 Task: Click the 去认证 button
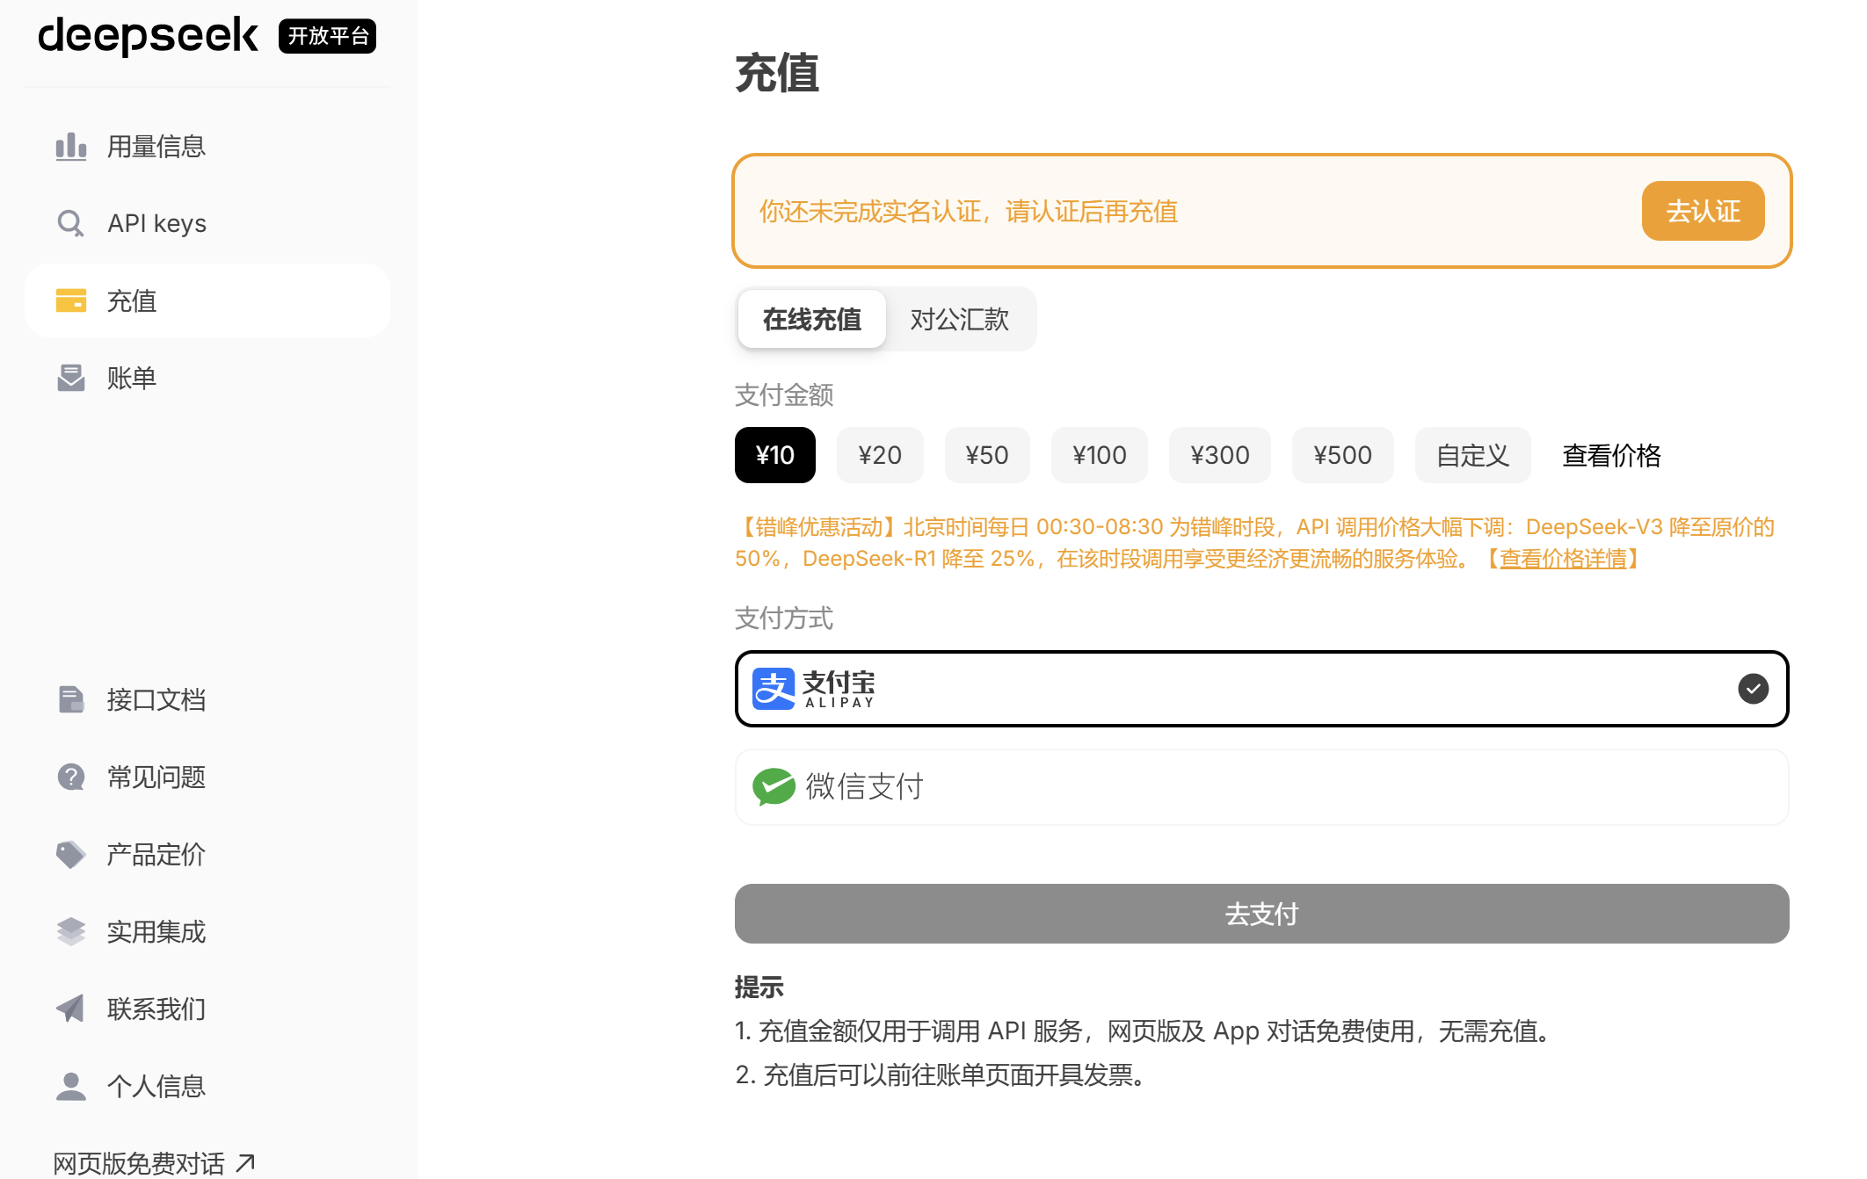point(1702,211)
